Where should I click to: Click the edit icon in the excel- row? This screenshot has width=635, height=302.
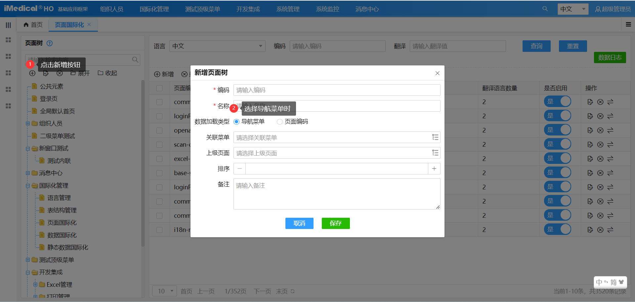590,159
